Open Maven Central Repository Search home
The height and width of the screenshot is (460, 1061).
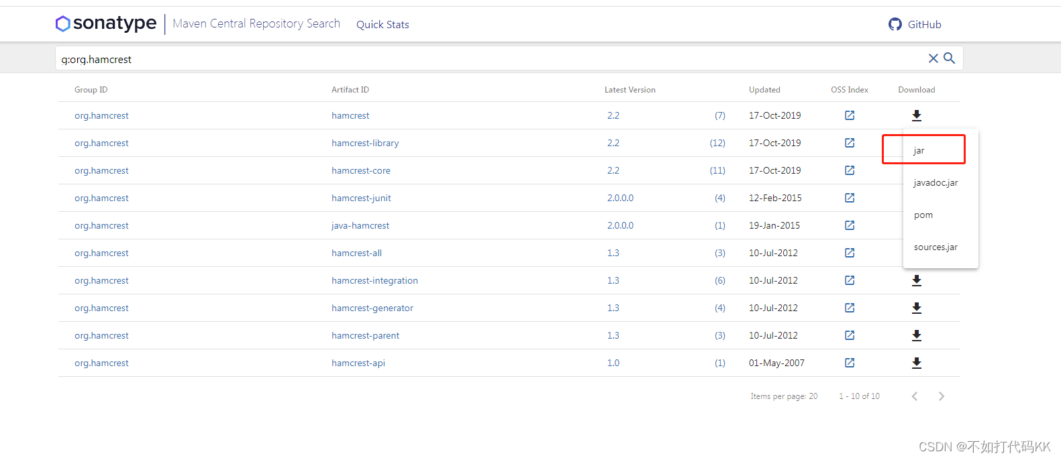(x=256, y=23)
